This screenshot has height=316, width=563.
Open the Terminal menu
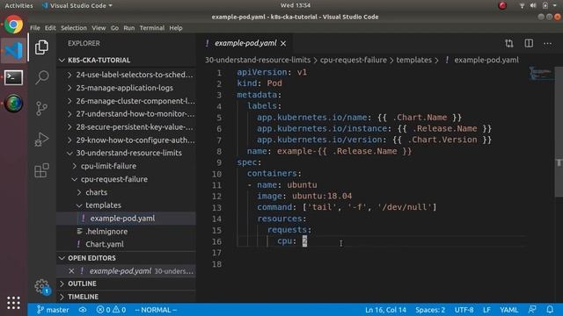pyautogui.click(x=152, y=28)
